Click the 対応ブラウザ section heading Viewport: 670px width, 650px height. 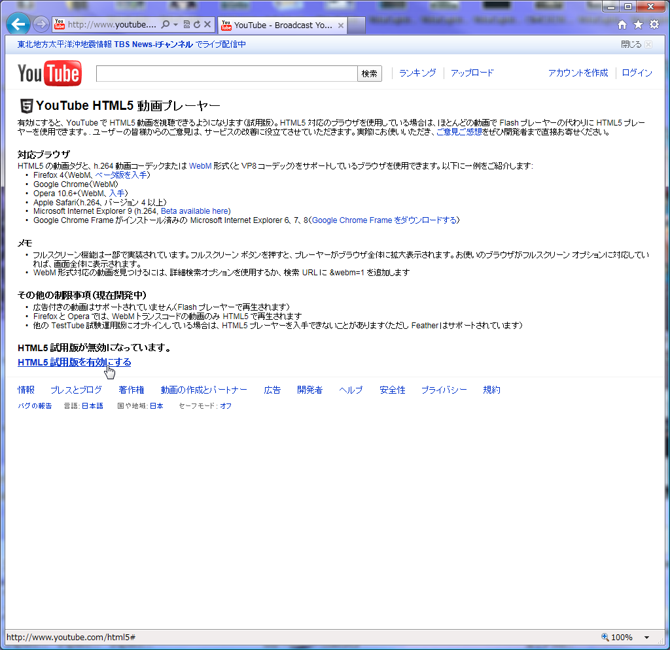[x=44, y=154]
